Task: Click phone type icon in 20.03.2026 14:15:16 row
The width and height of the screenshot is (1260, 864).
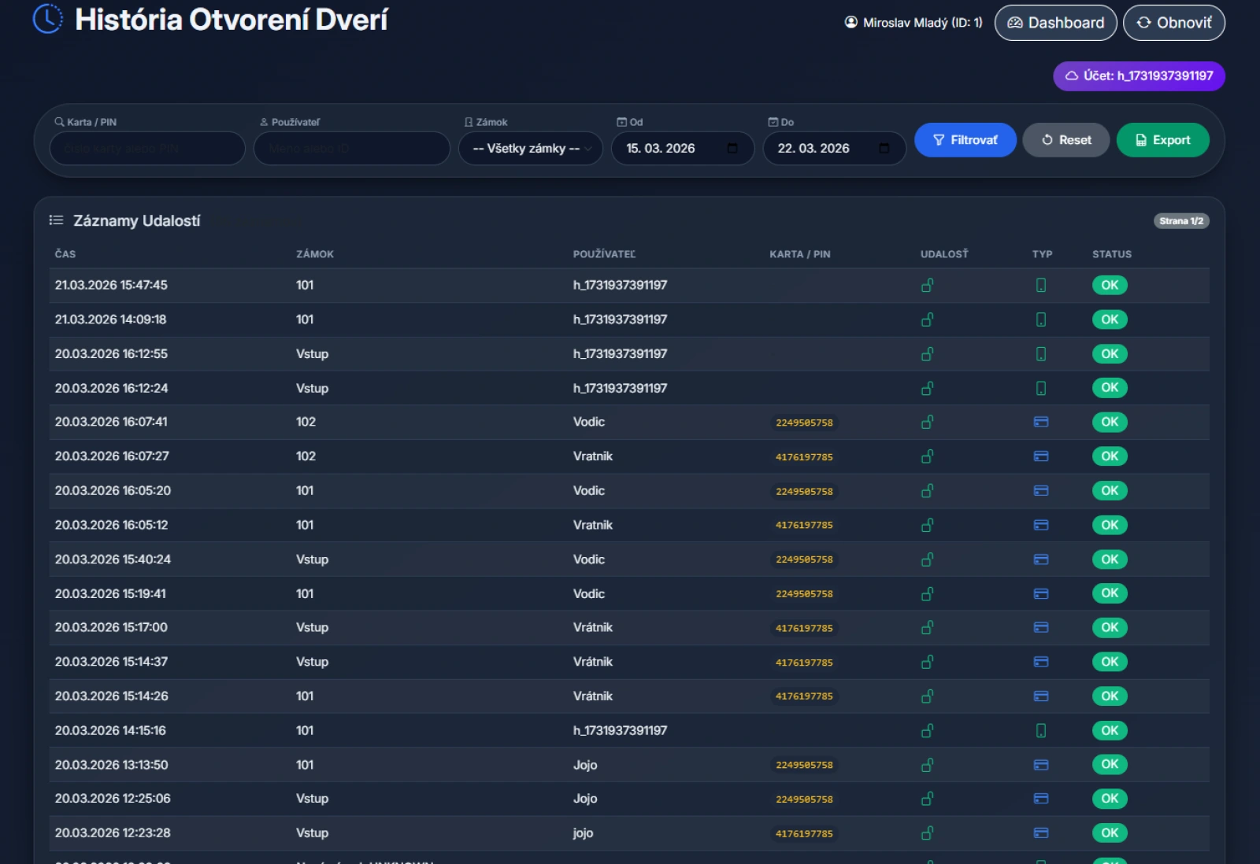Action: pos(1040,731)
